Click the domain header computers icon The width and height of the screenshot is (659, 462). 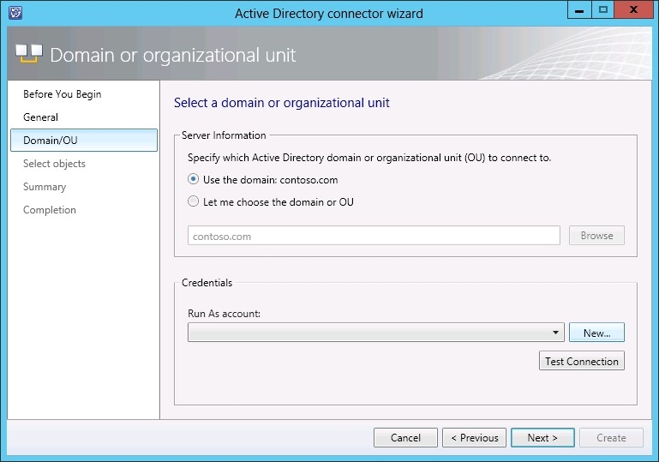pyautogui.click(x=29, y=54)
